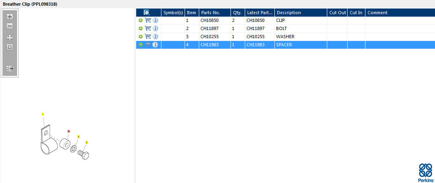
Task: Click the four-squares grid view icon
Action: pyautogui.click(x=10, y=38)
